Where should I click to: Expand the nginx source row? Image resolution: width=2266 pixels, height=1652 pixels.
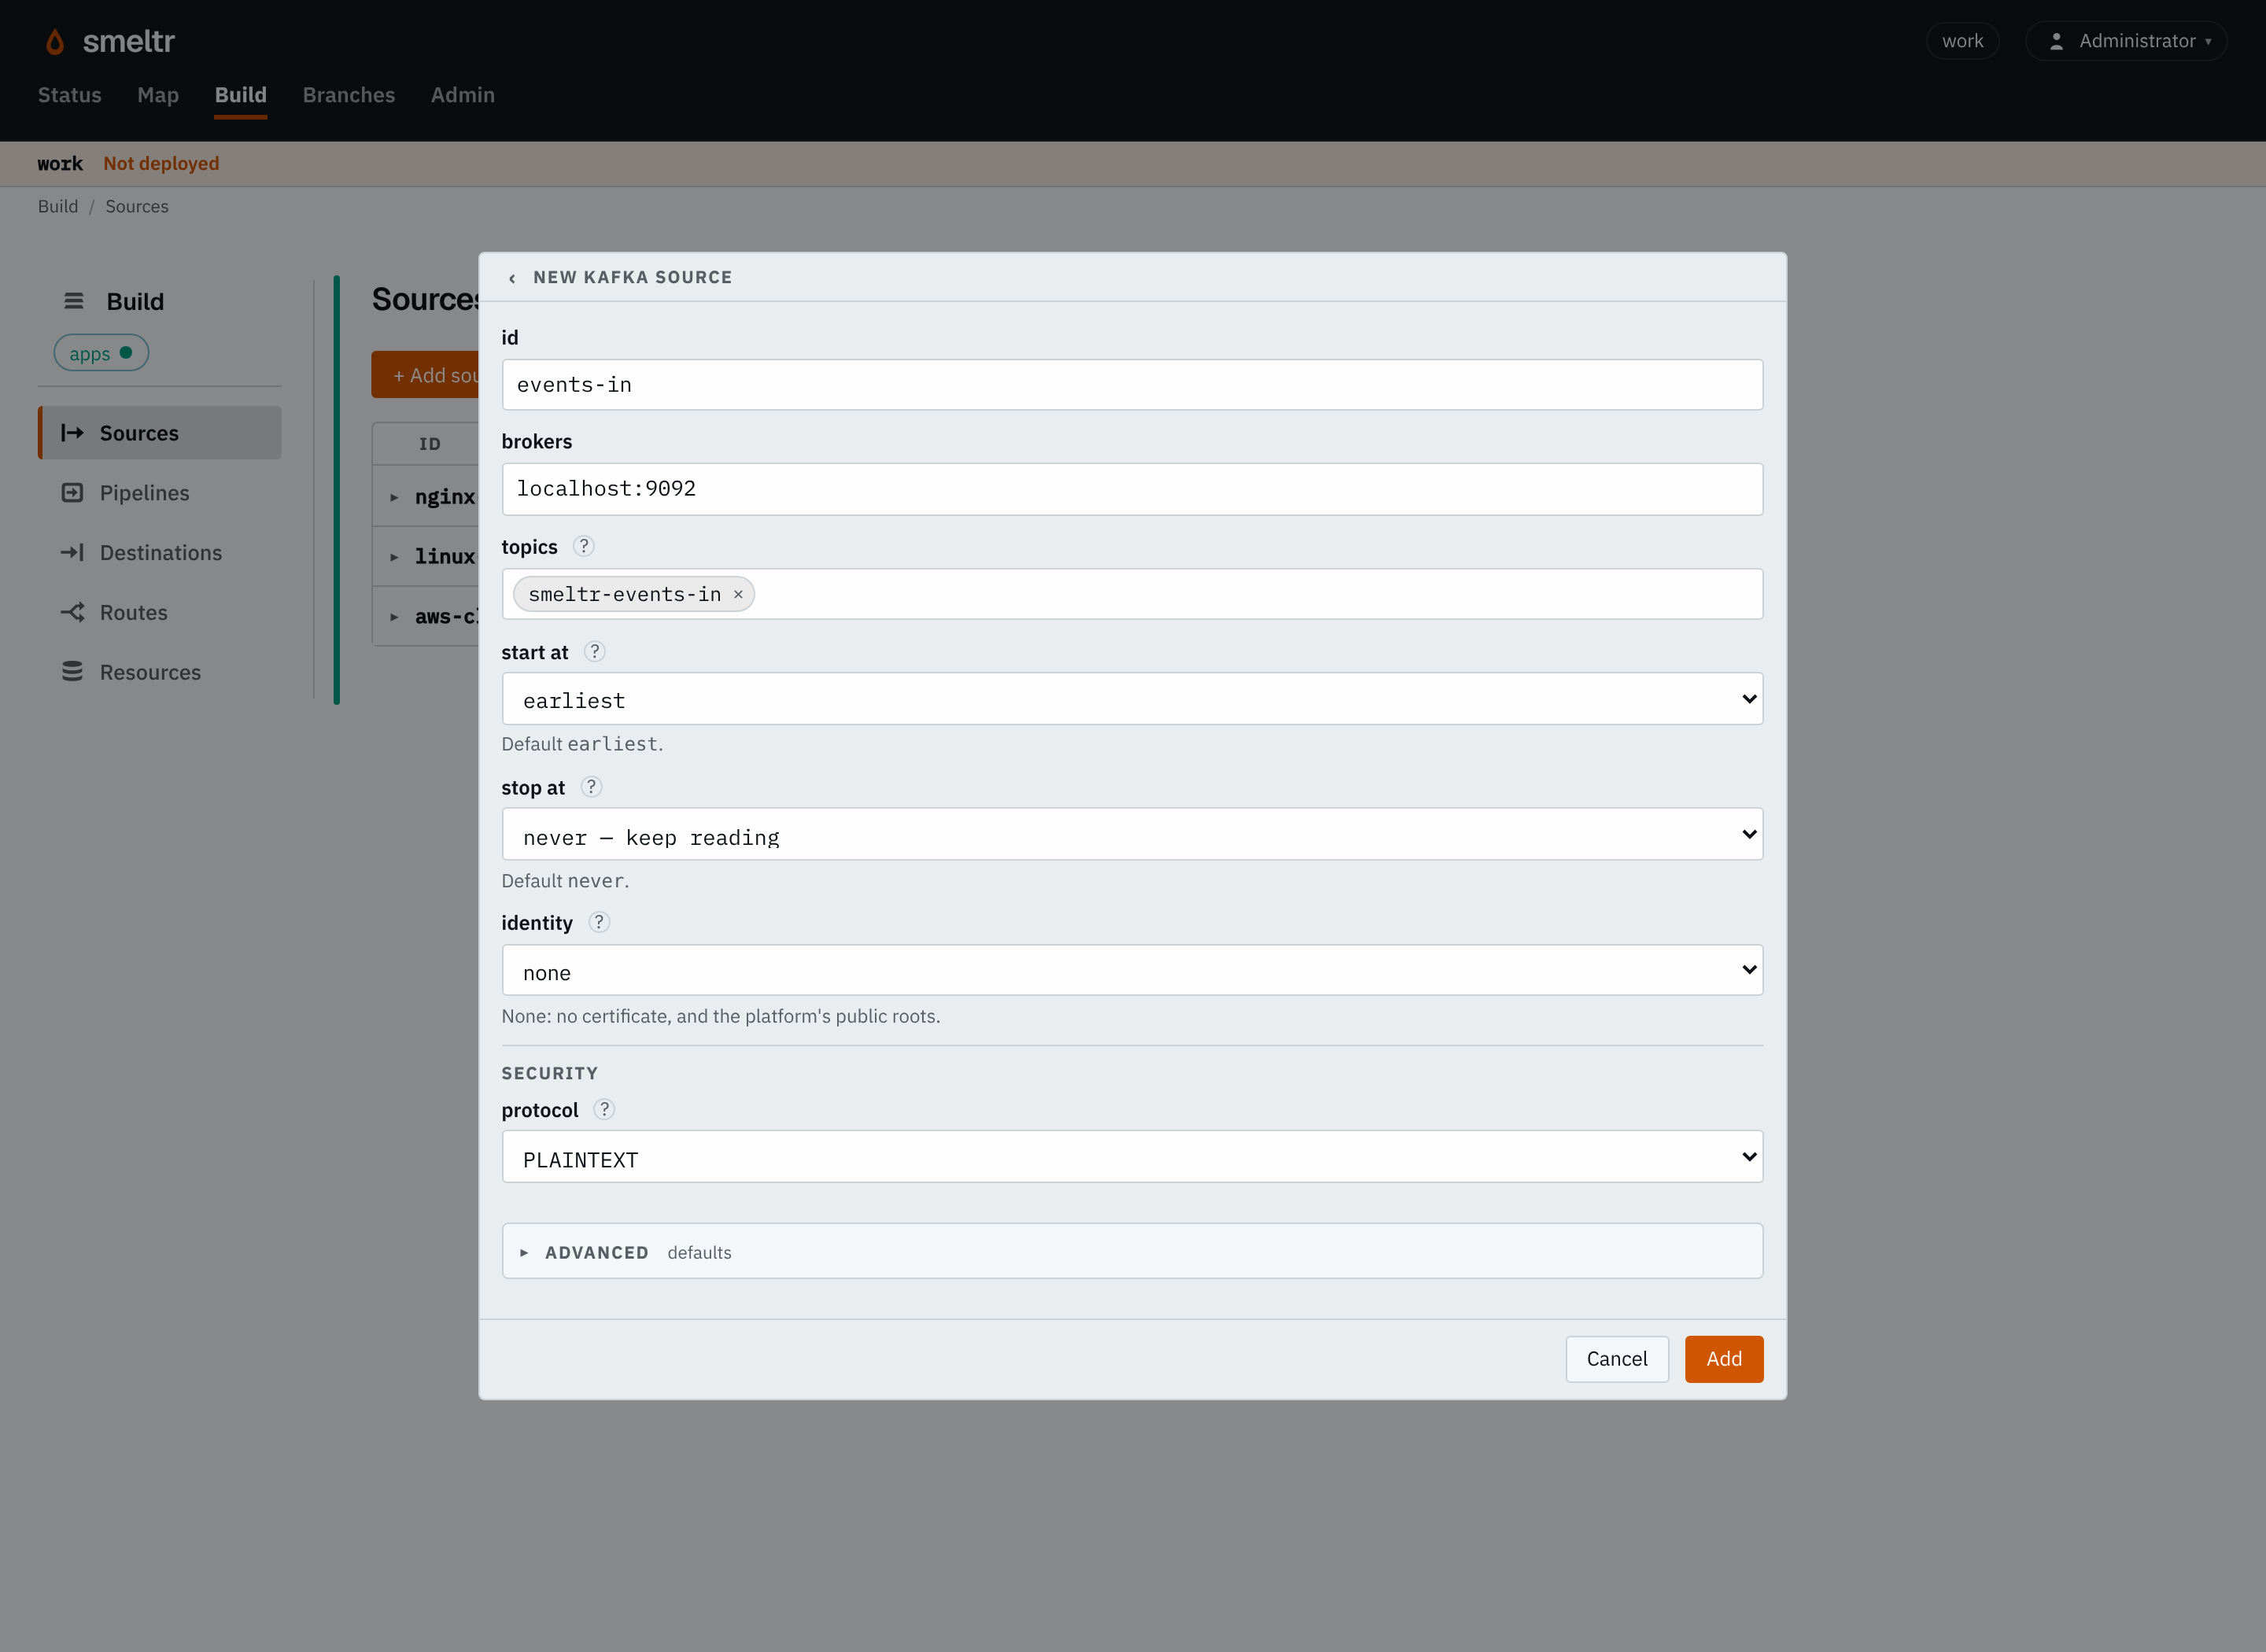point(394,497)
